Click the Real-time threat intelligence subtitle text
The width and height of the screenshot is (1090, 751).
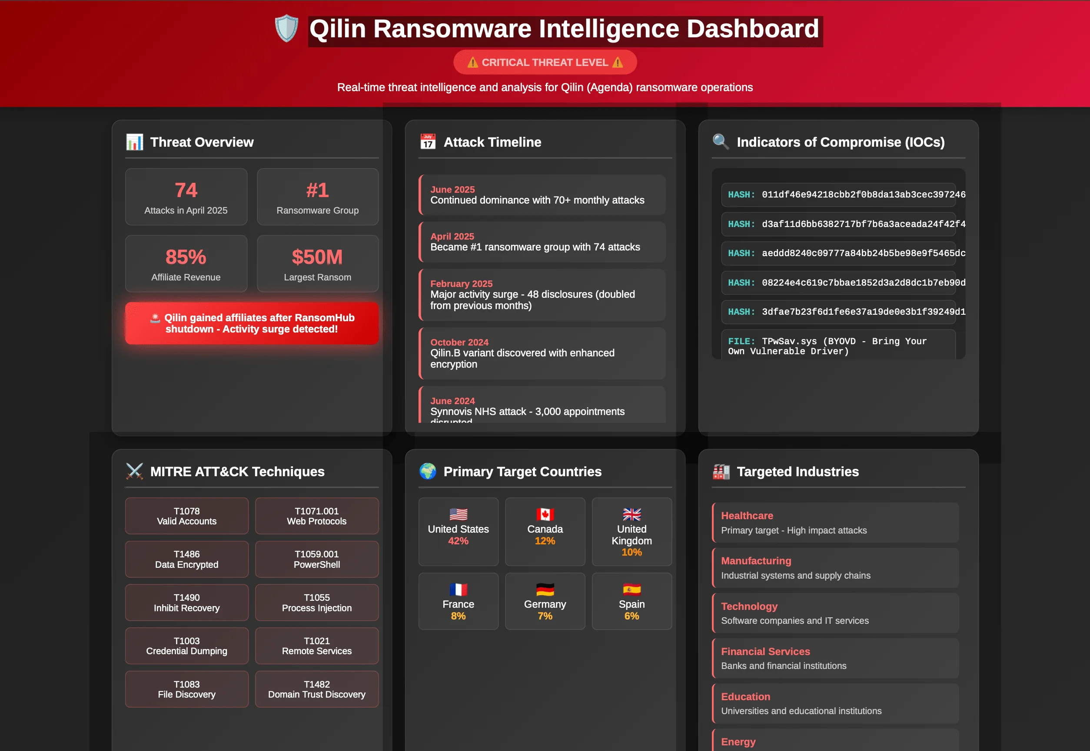(545, 88)
